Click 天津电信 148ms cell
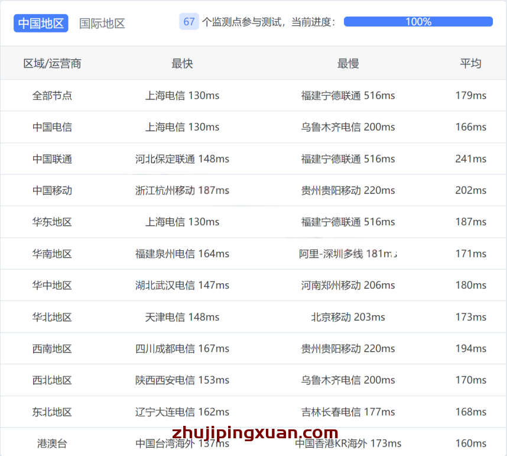The height and width of the screenshot is (456, 507). [182, 317]
